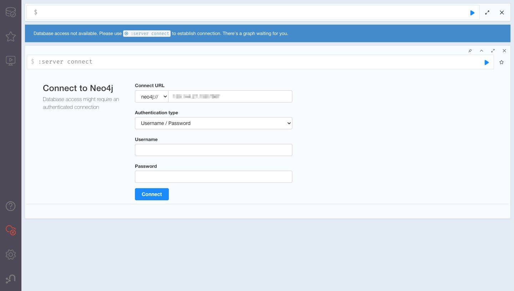Collapse the server connect frame
The image size is (514, 291).
[482, 51]
